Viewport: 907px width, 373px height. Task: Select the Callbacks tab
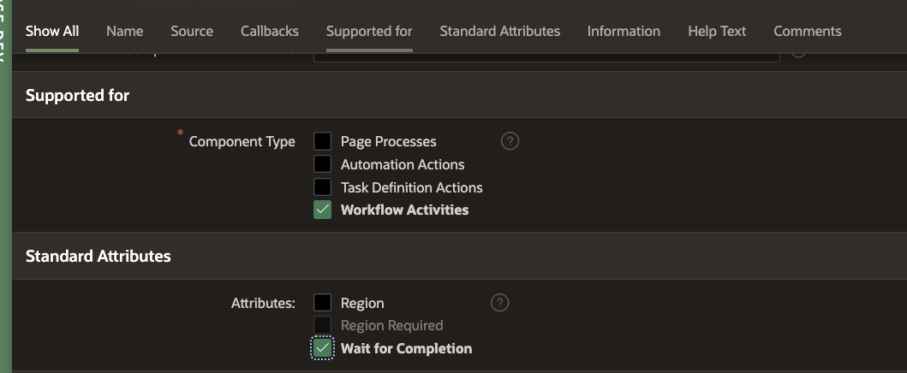pos(270,31)
